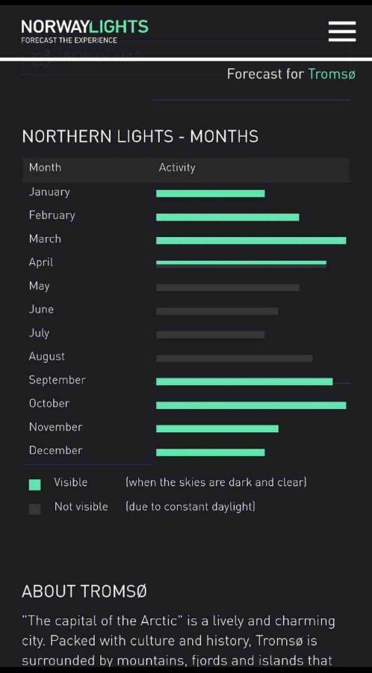
Task: Select the January activity bar
Action: click(211, 193)
